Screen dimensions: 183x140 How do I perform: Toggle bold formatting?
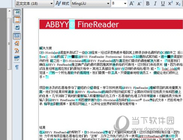(x=148, y=3)
